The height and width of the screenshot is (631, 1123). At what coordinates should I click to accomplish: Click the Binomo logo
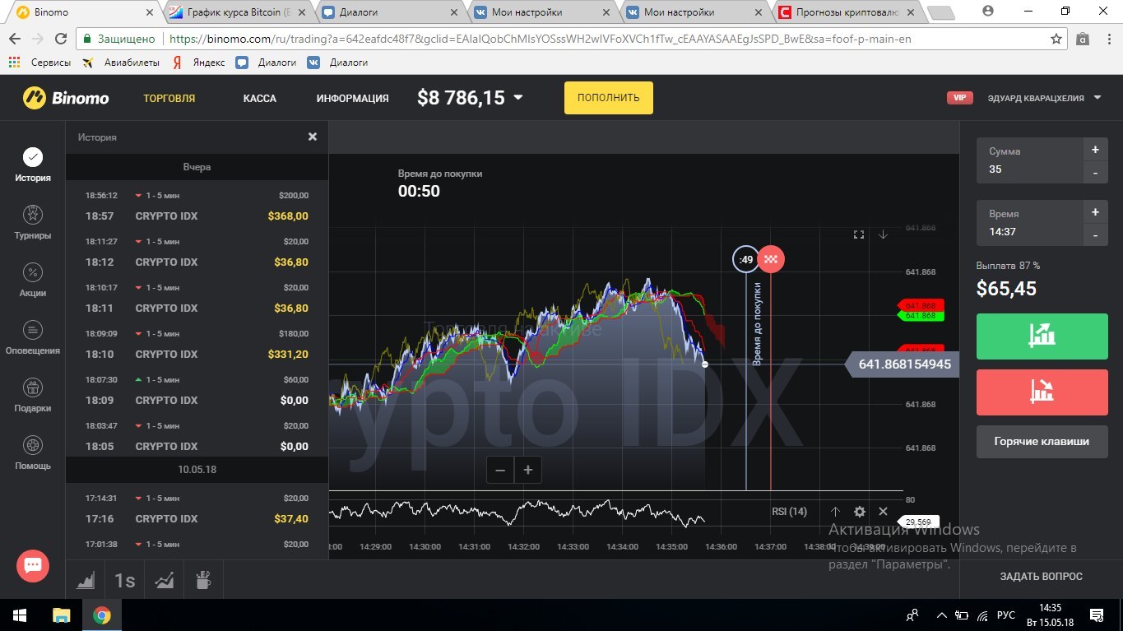(66, 98)
